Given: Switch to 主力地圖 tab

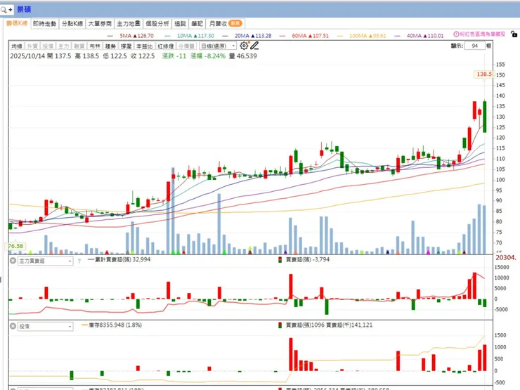Looking at the screenshot, I should point(129,24).
